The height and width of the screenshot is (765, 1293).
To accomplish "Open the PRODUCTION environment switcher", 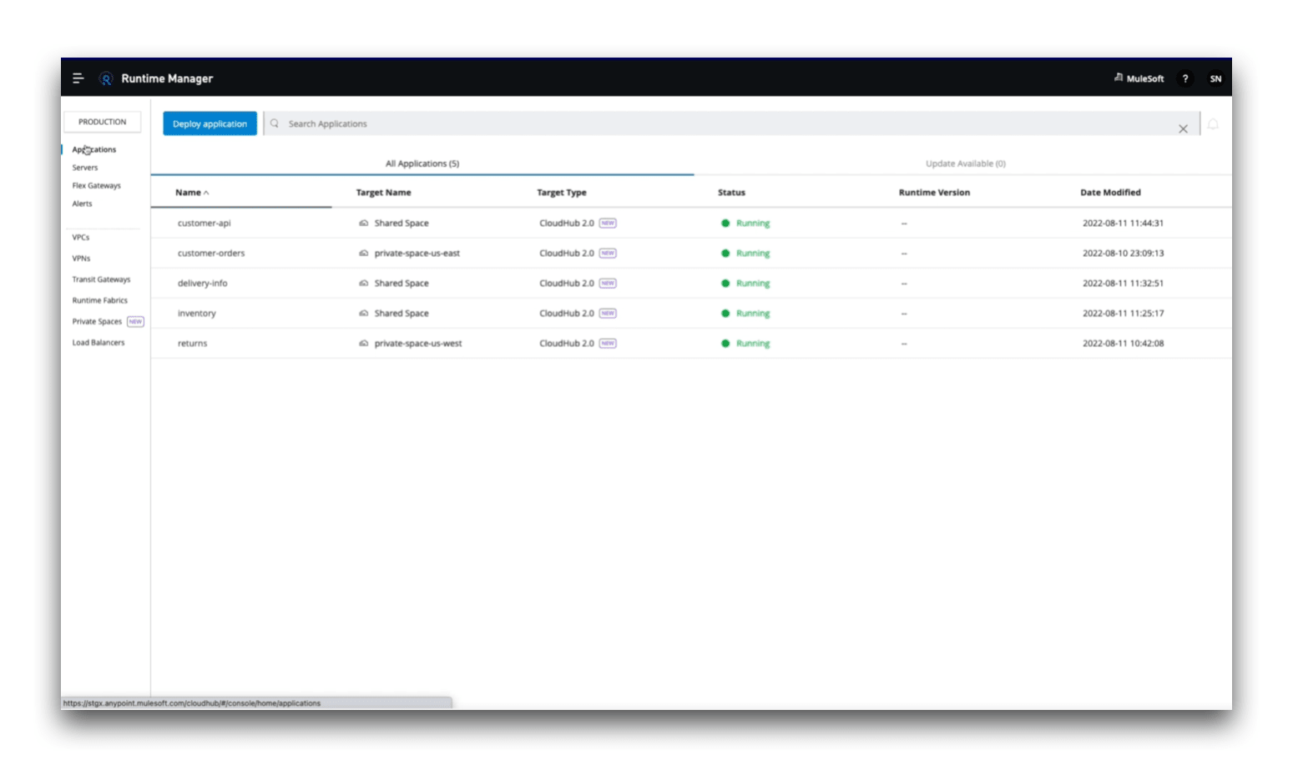I will pyautogui.click(x=103, y=122).
